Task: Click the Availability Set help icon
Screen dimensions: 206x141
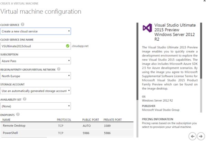Action: click(24, 99)
